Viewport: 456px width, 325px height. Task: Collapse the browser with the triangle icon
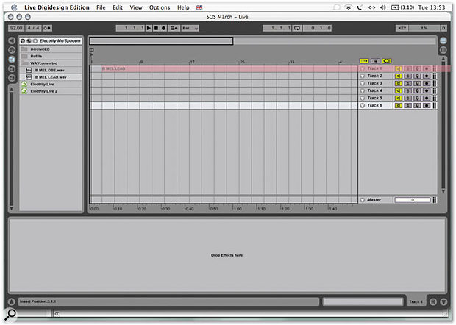click(x=12, y=40)
